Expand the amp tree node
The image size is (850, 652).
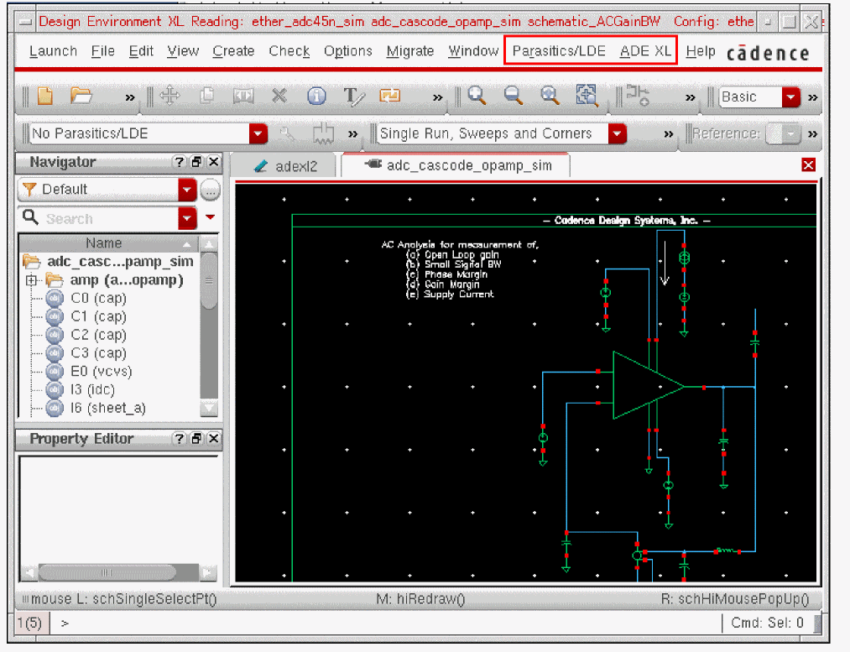pyautogui.click(x=32, y=280)
